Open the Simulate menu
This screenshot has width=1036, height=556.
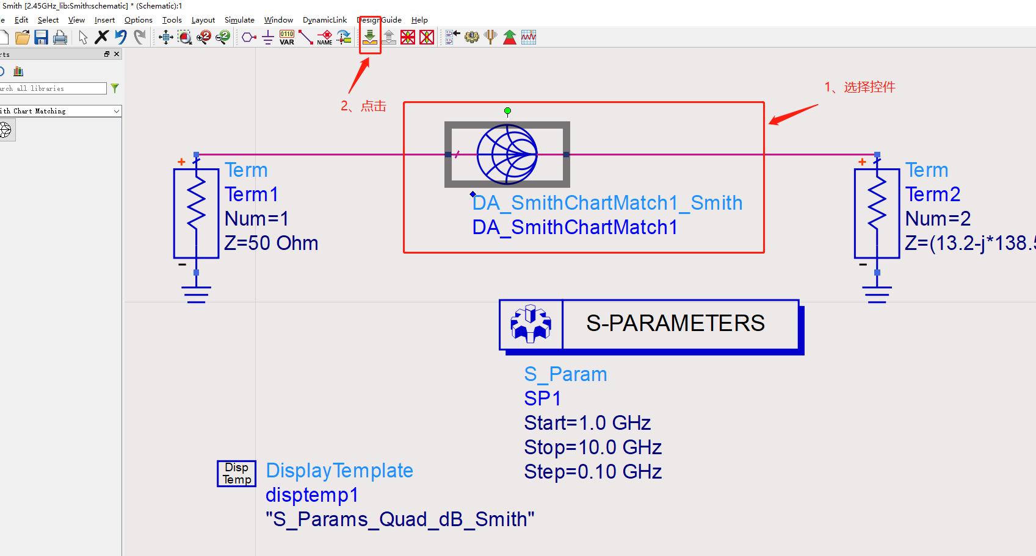[239, 20]
